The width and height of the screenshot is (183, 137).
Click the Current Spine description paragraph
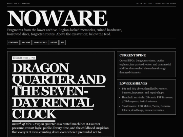[x=145, y=67]
